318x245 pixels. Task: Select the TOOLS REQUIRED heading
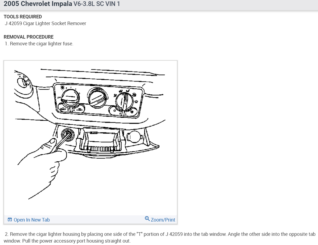pos(23,17)
